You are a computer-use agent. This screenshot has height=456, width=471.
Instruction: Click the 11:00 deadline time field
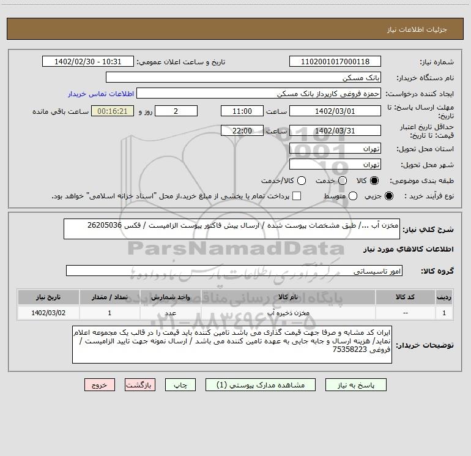point(242,111)
